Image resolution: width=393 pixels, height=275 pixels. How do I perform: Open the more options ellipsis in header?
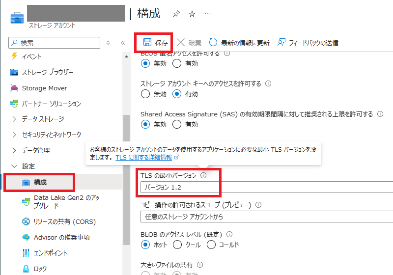point(207,14)
